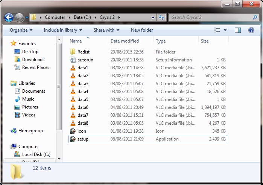Open the Share with menu

[x=106, y=30]
